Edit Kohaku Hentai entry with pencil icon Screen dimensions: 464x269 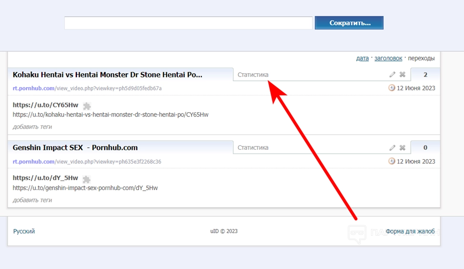[393, 75]
